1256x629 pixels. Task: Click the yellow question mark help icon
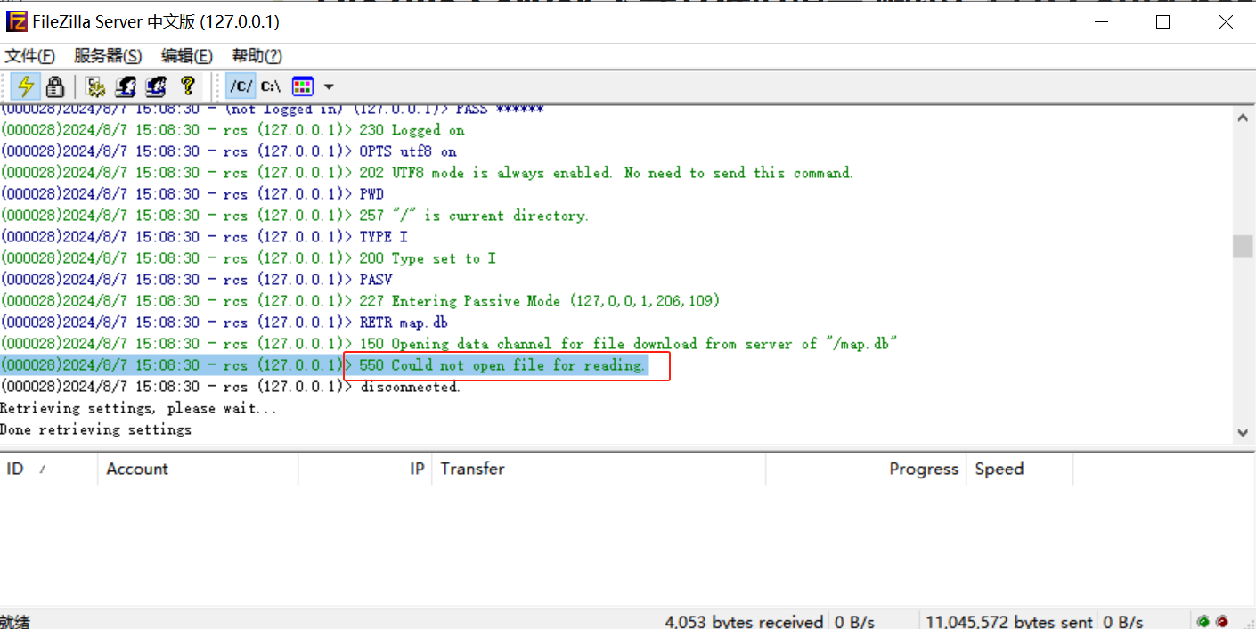187,86
